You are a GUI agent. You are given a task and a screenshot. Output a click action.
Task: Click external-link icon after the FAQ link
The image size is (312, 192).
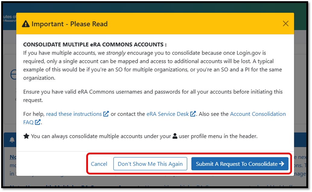38,122
